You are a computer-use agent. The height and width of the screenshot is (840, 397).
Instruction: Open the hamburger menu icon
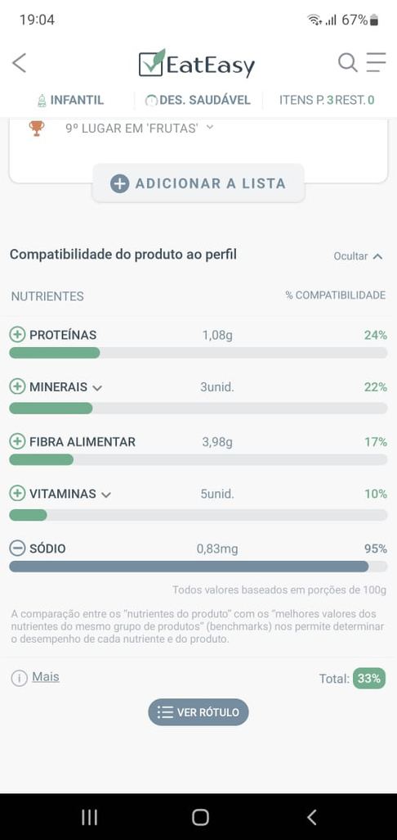click(376, 62)
